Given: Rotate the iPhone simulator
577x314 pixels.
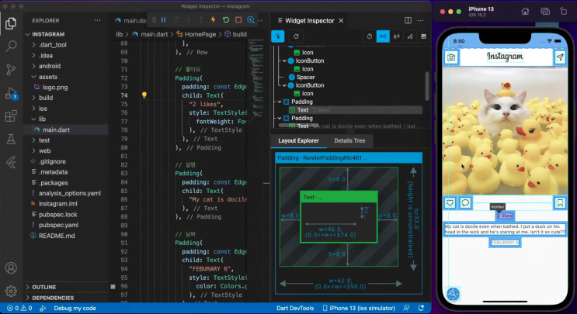Looking at the screenshot, I should (x=564, y=12).
